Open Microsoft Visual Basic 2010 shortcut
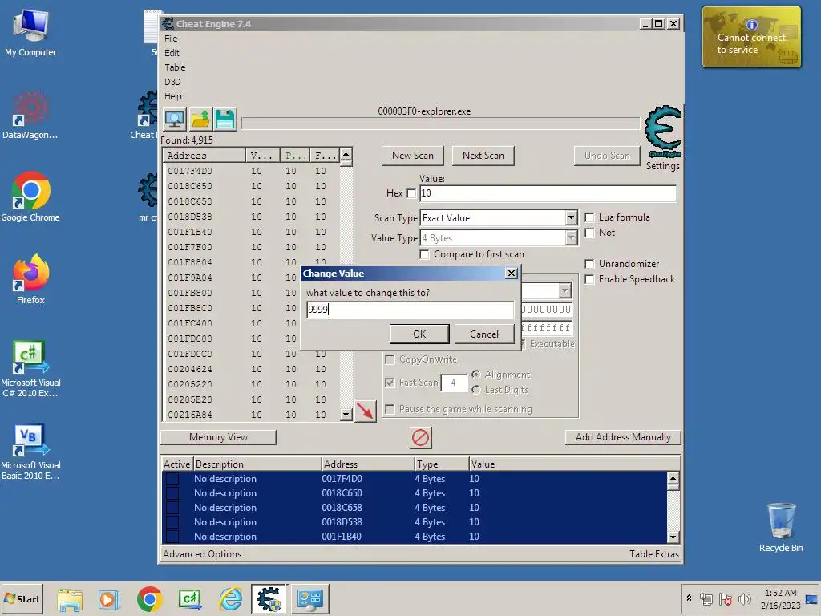821x616 pixels. [x=30, y=451]
